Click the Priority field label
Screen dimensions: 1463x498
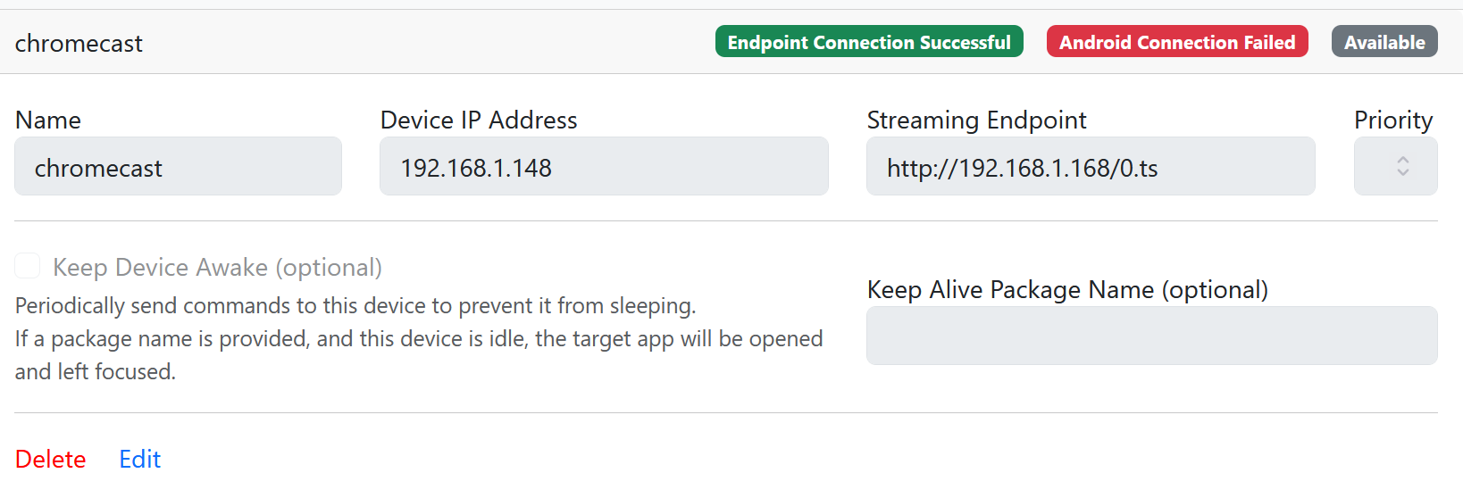[x=1392, y=120]
